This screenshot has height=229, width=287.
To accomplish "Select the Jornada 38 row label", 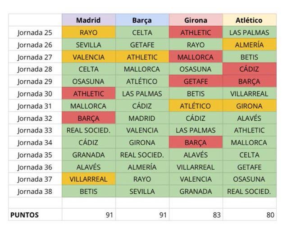I will (35, 191).
